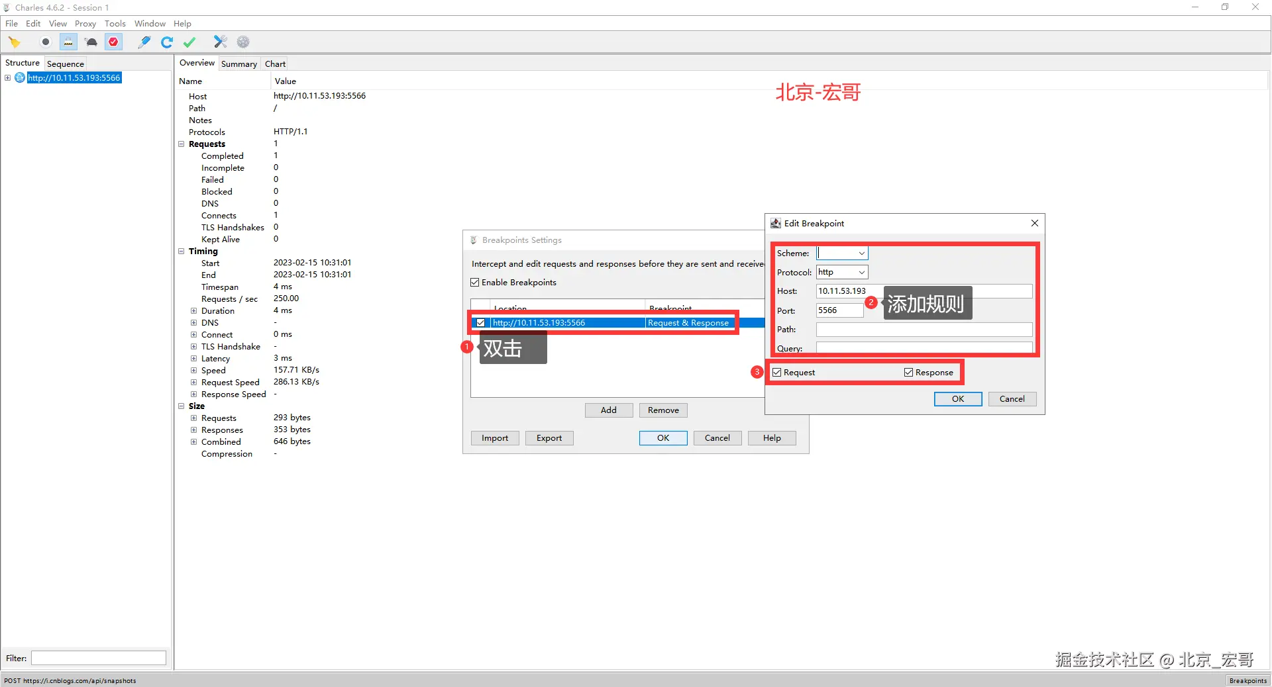Open the Tools wrench icon in the toolbar

[220, 42]
